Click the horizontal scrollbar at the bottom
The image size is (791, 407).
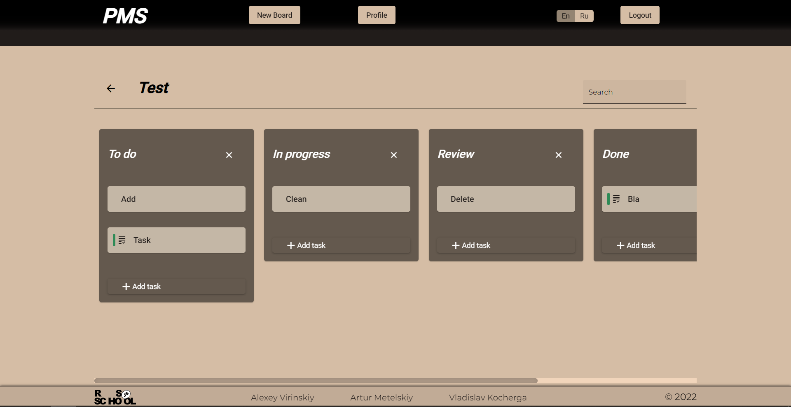[315, 381]
